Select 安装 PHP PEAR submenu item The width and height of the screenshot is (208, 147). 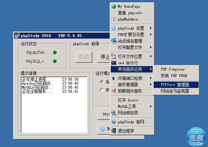point(176,76)
